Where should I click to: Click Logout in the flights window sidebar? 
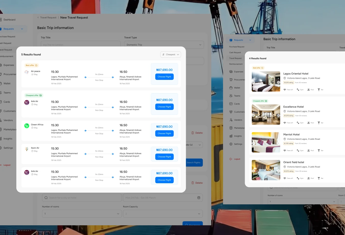tap(7, 165)
